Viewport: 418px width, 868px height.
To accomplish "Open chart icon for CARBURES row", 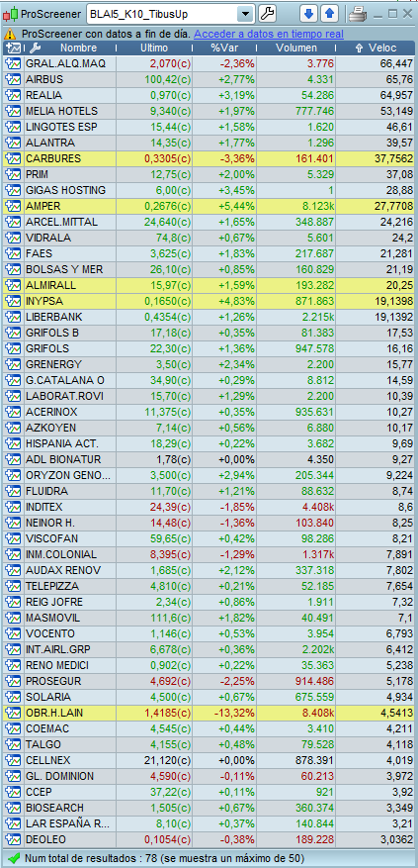I will (13, 159).
